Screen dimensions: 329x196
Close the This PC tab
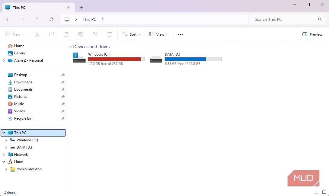click(69, 7)
